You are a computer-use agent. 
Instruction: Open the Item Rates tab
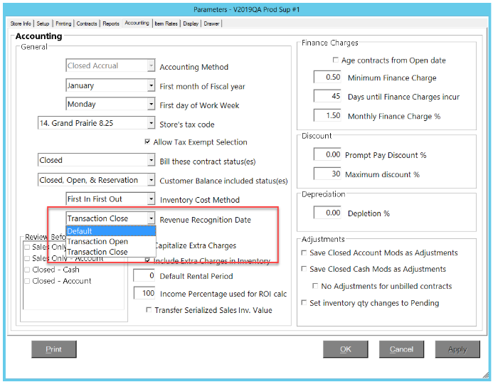(166, 23)
